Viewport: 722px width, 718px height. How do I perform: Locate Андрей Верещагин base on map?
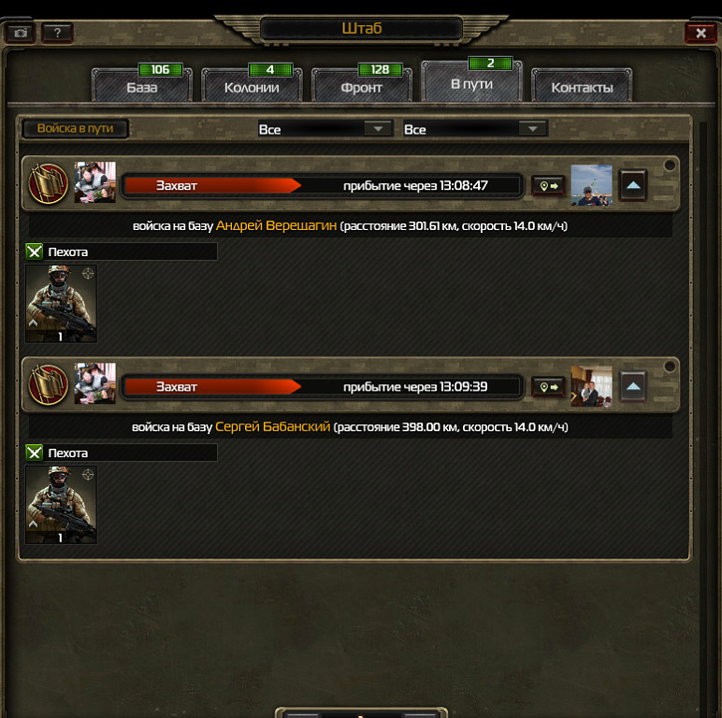coord(548,186)
